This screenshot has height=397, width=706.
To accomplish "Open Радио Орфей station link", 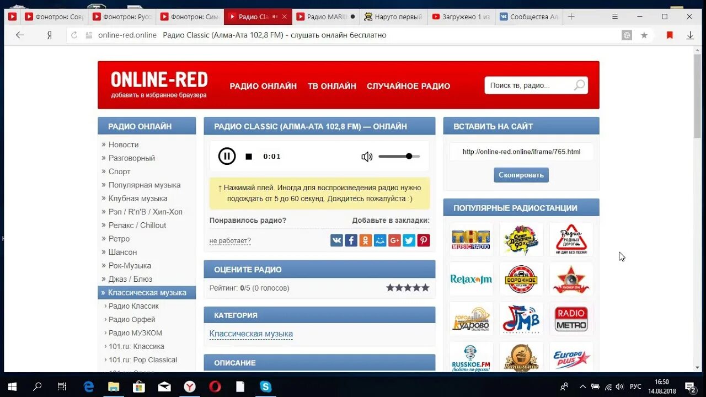I will tap(132, 320).
